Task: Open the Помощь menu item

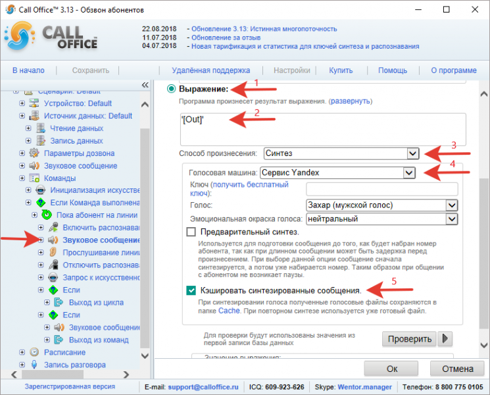Action: [393, 70]
